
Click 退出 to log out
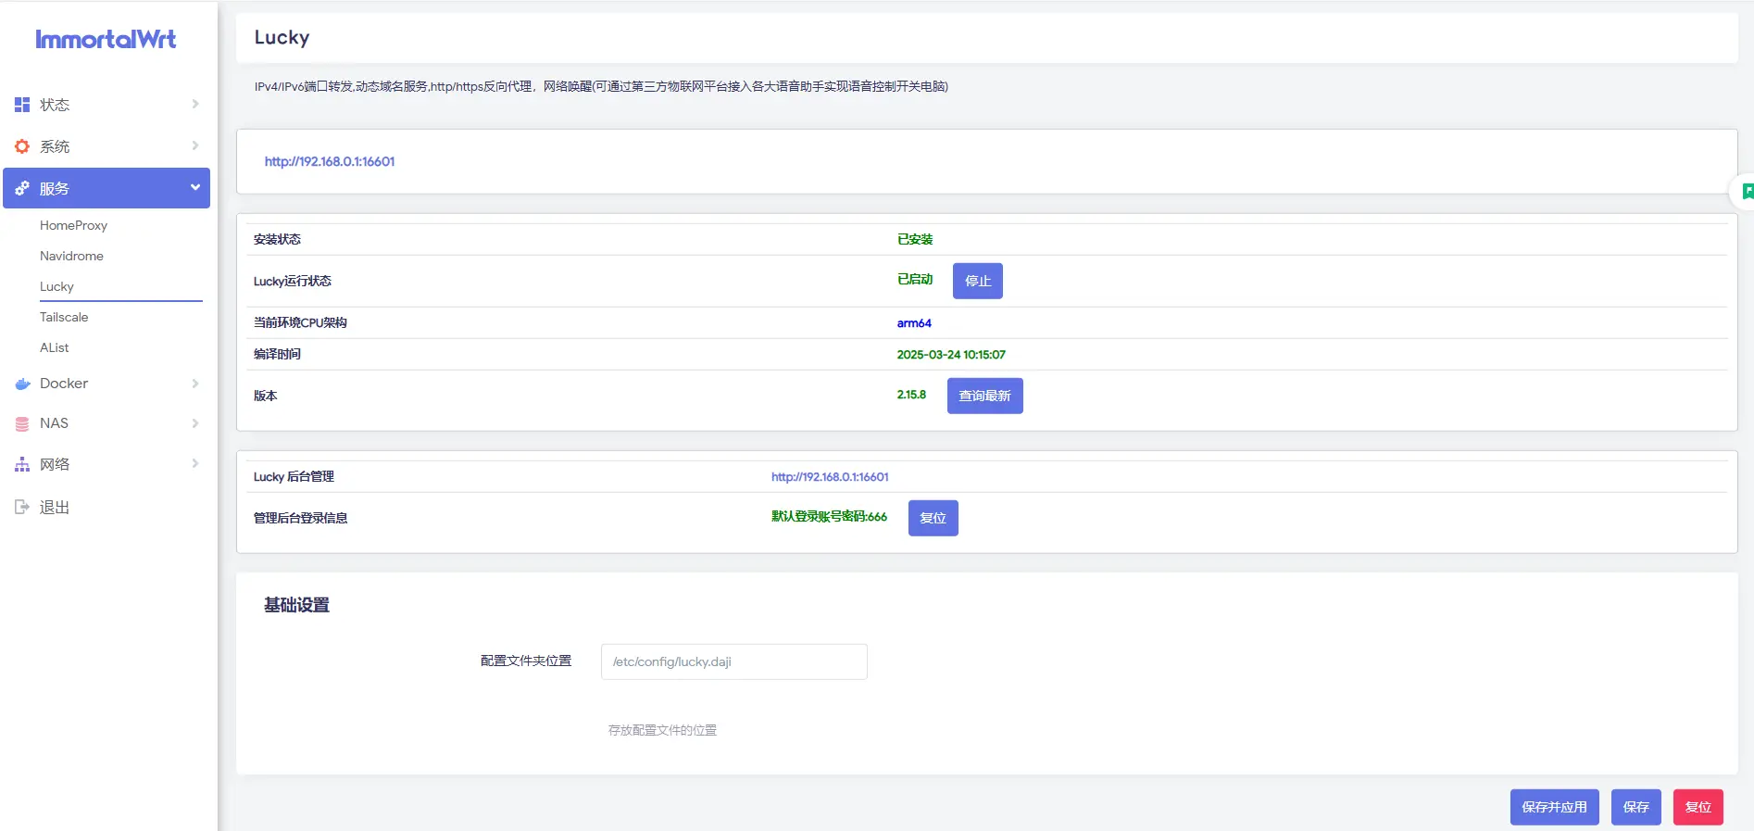(106, 507)
